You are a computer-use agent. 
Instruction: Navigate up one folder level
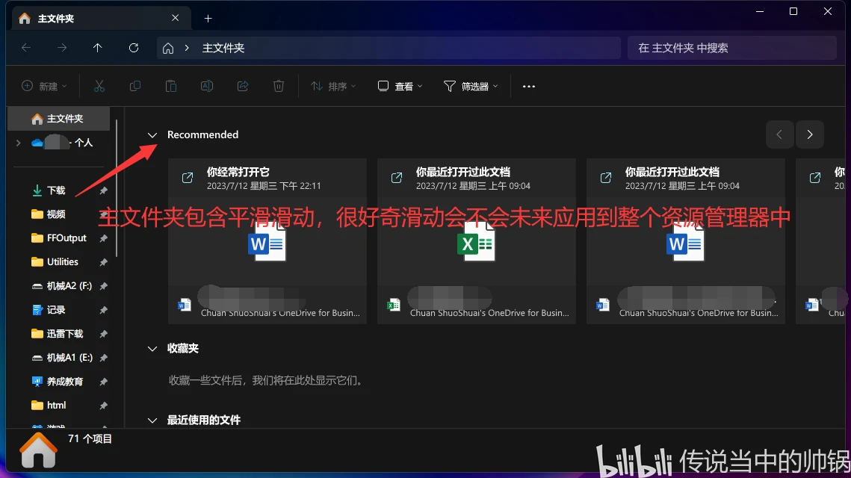(x=98, y=48)
